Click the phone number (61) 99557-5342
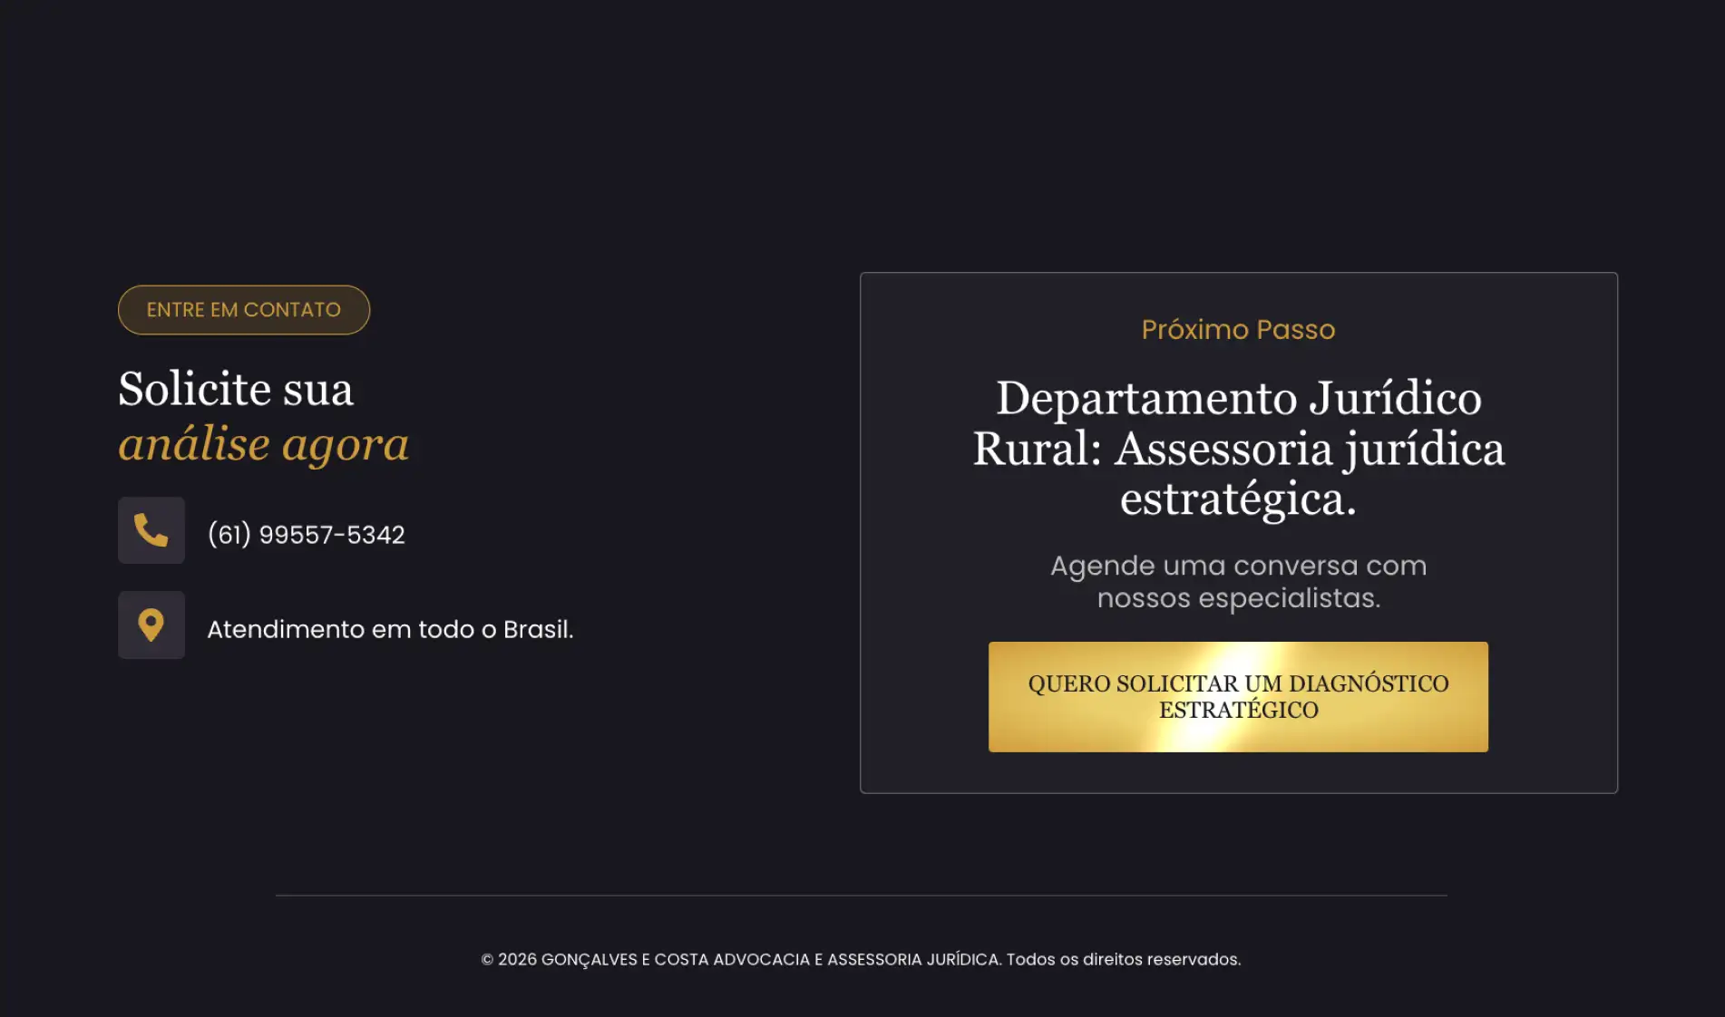Viewport: 1725px width, 1017px height. [x=307, y=535]
